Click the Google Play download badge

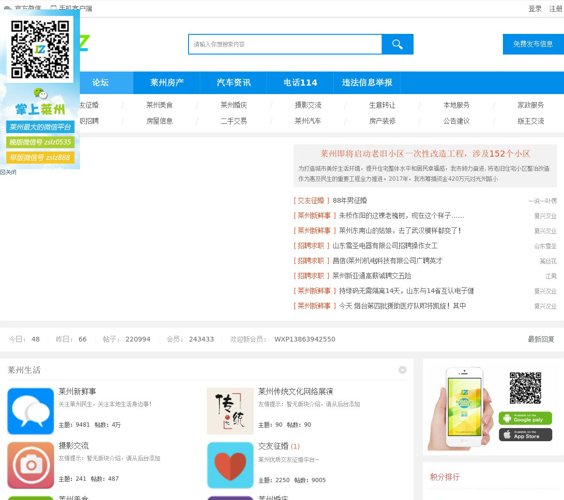tap(525, 418)
